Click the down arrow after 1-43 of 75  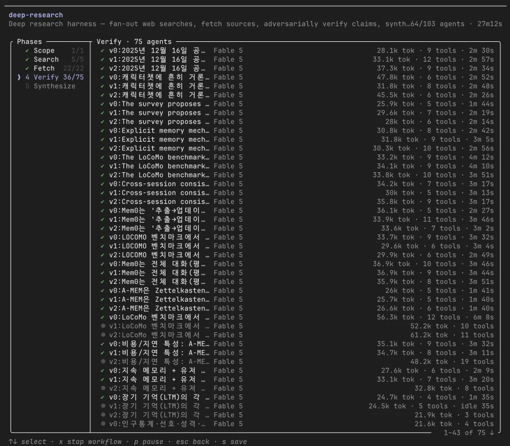point(492,433)
